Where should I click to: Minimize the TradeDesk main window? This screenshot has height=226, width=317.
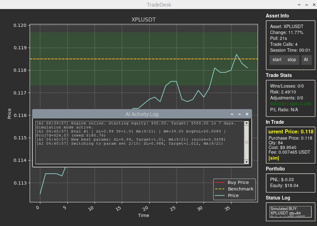(x=299, y=5)
